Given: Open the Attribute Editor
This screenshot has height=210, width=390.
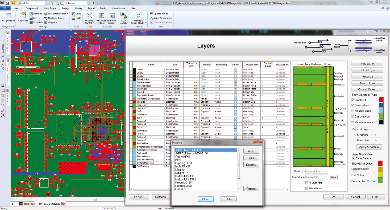Looking at the screenshot, I should [x=101, y=18].
